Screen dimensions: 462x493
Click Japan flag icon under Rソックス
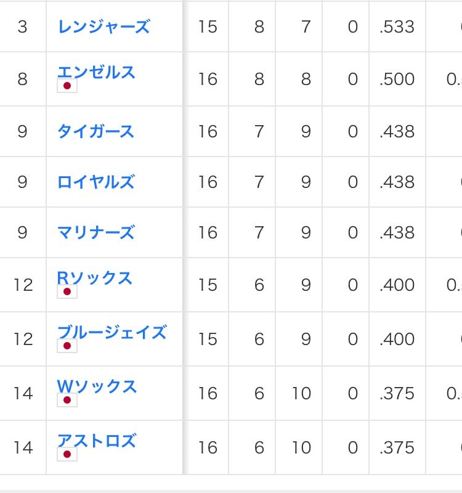(x=67, y=291)
